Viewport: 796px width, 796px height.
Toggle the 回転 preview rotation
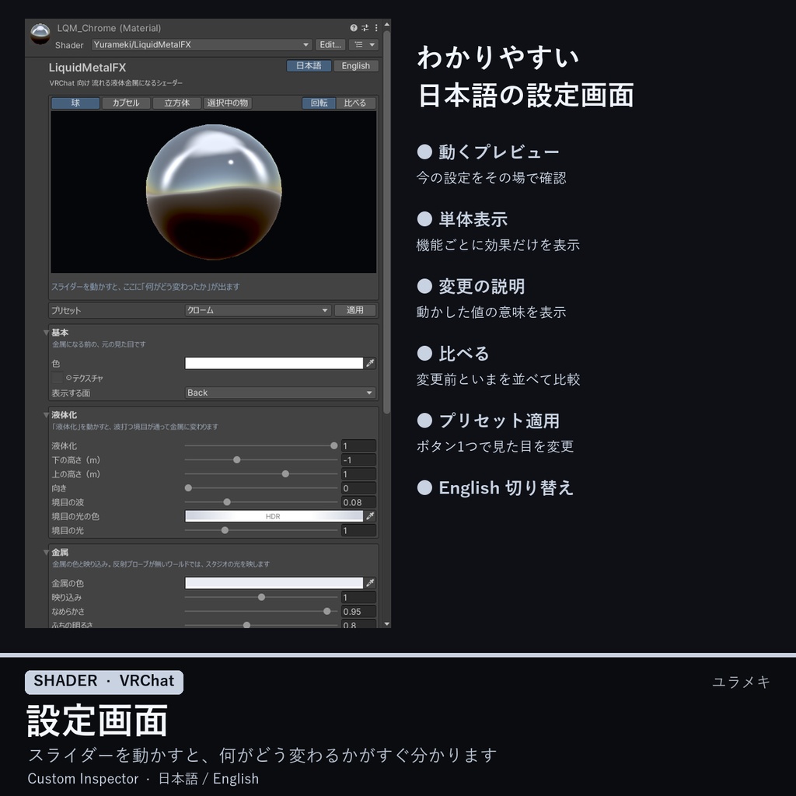[319, 103]
